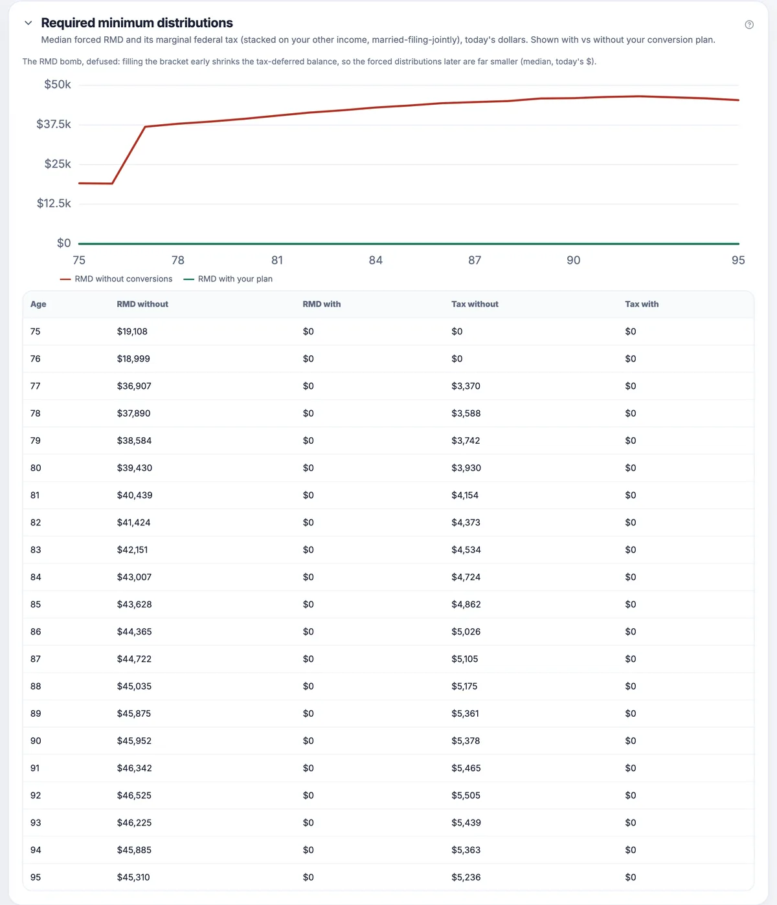The width and height of the screenshot is (777, 905).
Task: Select the $19,108 RMD value
Action: click(132, 331)
